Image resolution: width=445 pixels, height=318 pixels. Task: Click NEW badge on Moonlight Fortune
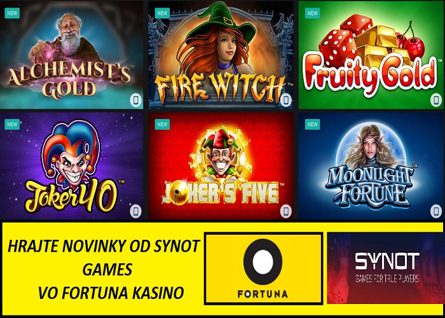pos(313,125)
